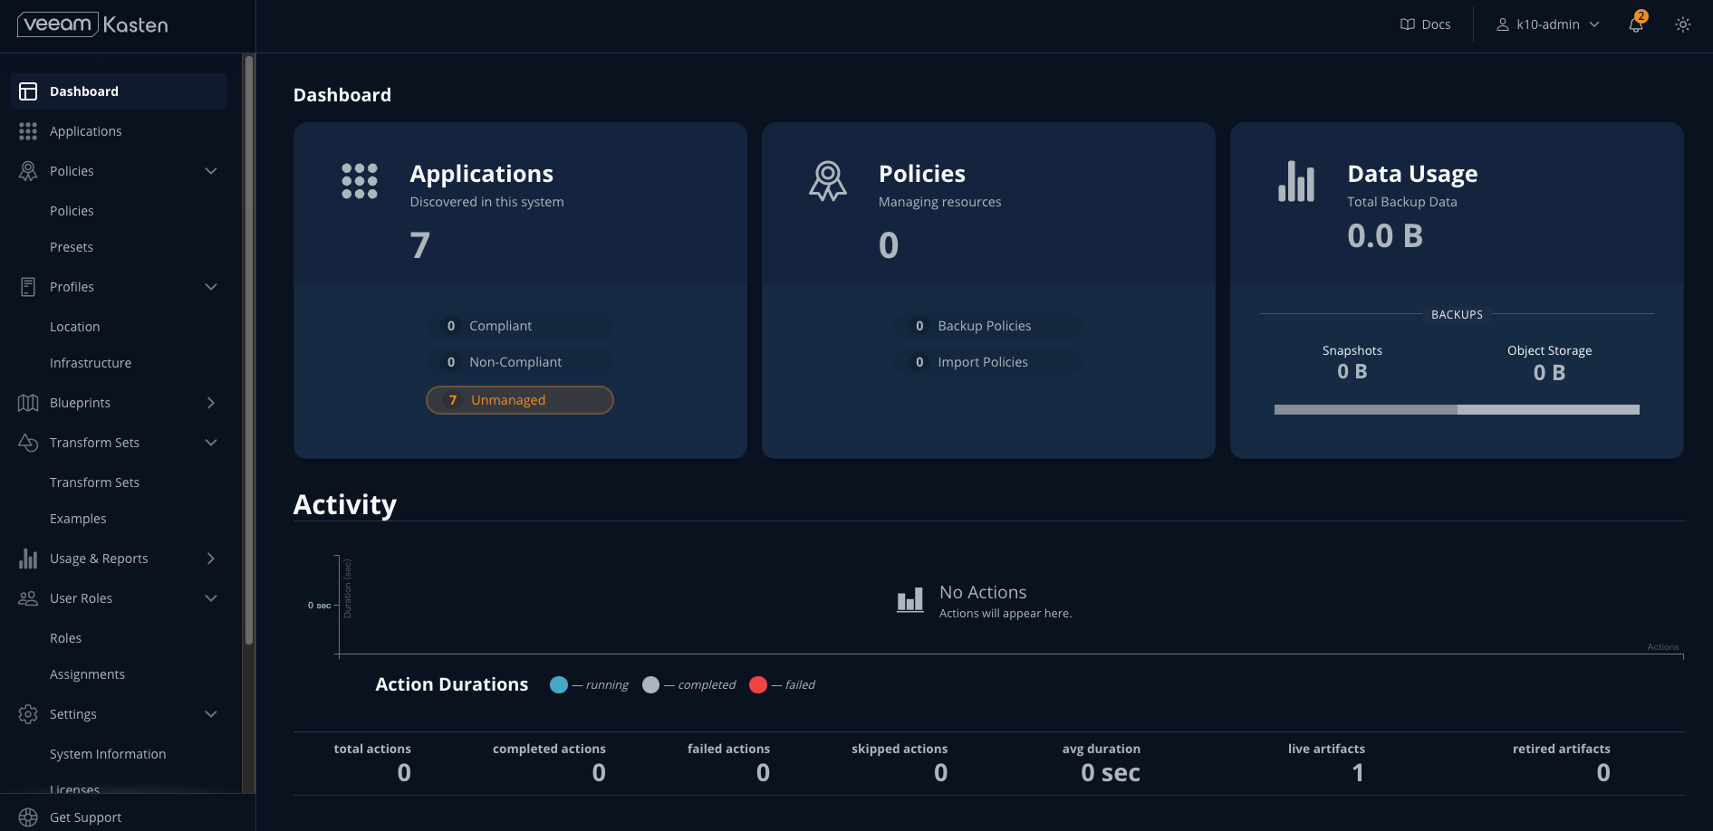Toggle light theme with sun icon
The height and width of the screenshot is (831, 1713).
click(1682, 25)
